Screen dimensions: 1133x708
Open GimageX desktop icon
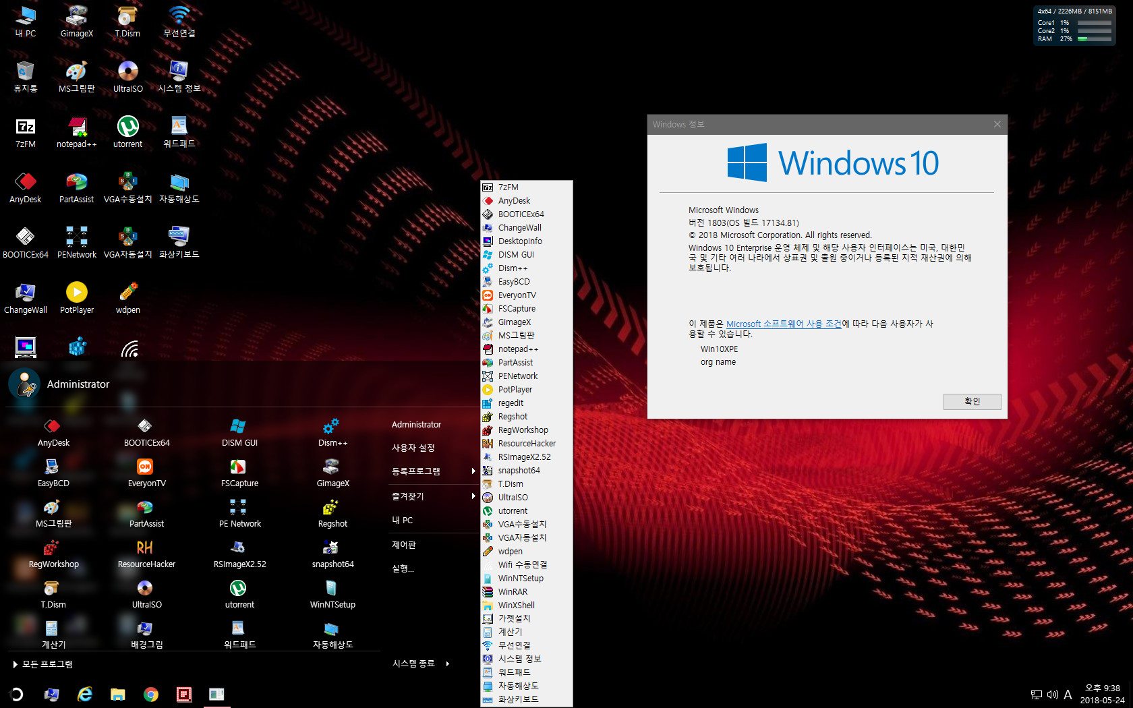[x=77, y=21]
